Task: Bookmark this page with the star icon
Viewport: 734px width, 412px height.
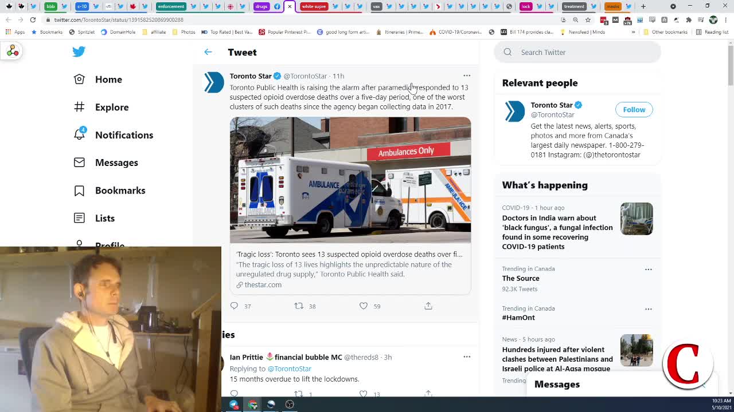Action: coord(588,19)
